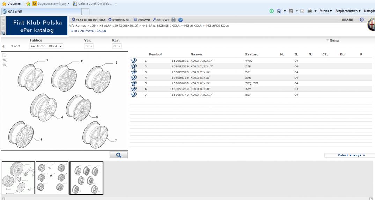The height and width of the screenshot is (200, 375).
Task: Zoom out on the wheel diagram
Action: (5, 65)
